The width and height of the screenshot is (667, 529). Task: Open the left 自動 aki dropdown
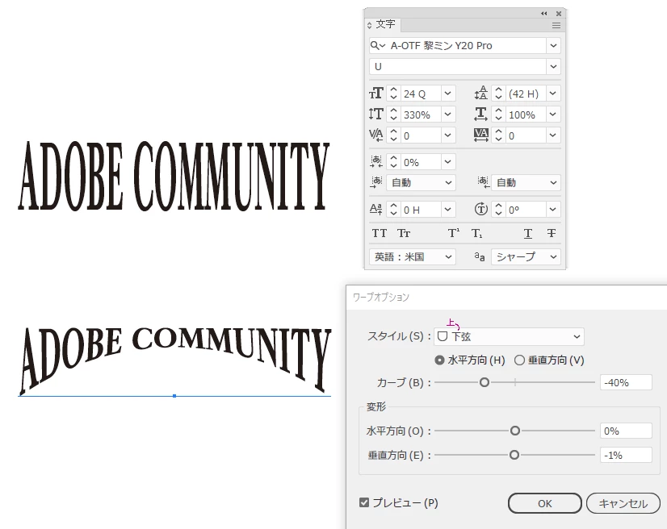point(421,182)
